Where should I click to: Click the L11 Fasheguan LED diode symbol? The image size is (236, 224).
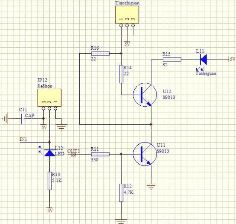tap(203, 59)
